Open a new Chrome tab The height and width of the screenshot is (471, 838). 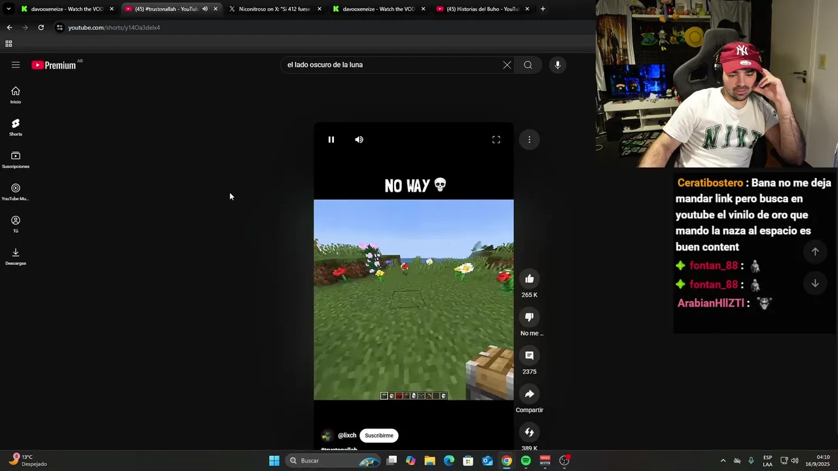(x=543, y=9)
